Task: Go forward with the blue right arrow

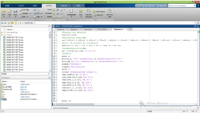Action: tap(5, 23)
